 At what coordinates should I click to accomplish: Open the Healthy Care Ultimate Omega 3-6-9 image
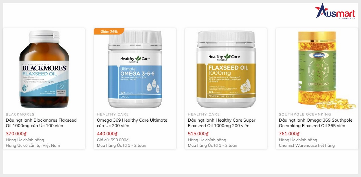coord(135,69)
